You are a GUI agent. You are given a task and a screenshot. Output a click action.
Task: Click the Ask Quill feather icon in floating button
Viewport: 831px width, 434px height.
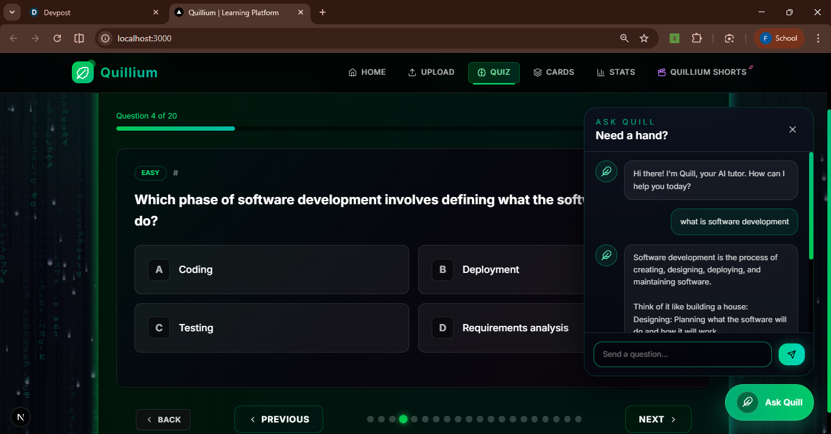coord(748,402)
